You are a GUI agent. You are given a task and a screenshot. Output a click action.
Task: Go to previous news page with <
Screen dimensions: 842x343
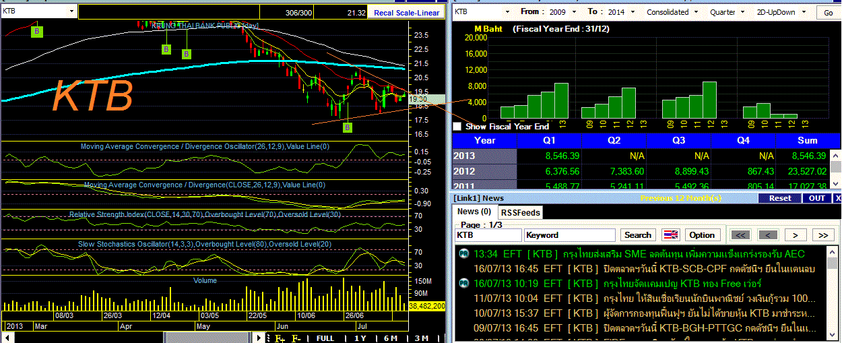pyautogui.click(x=767, y=235)
